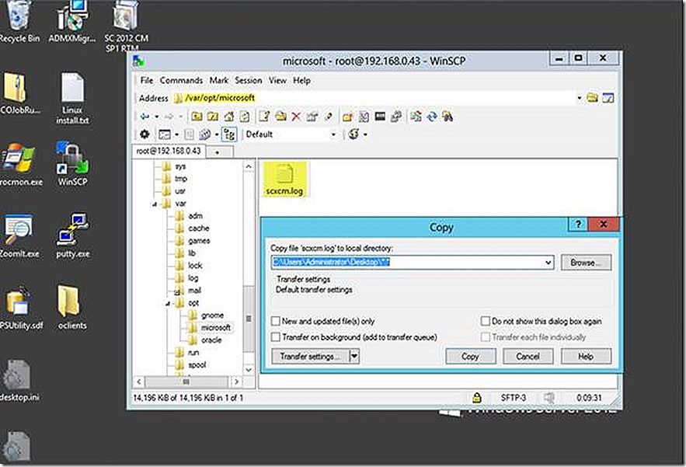Click Cancel in Copy dialog
Screen dimensions: 686x467
click(528, 356)
